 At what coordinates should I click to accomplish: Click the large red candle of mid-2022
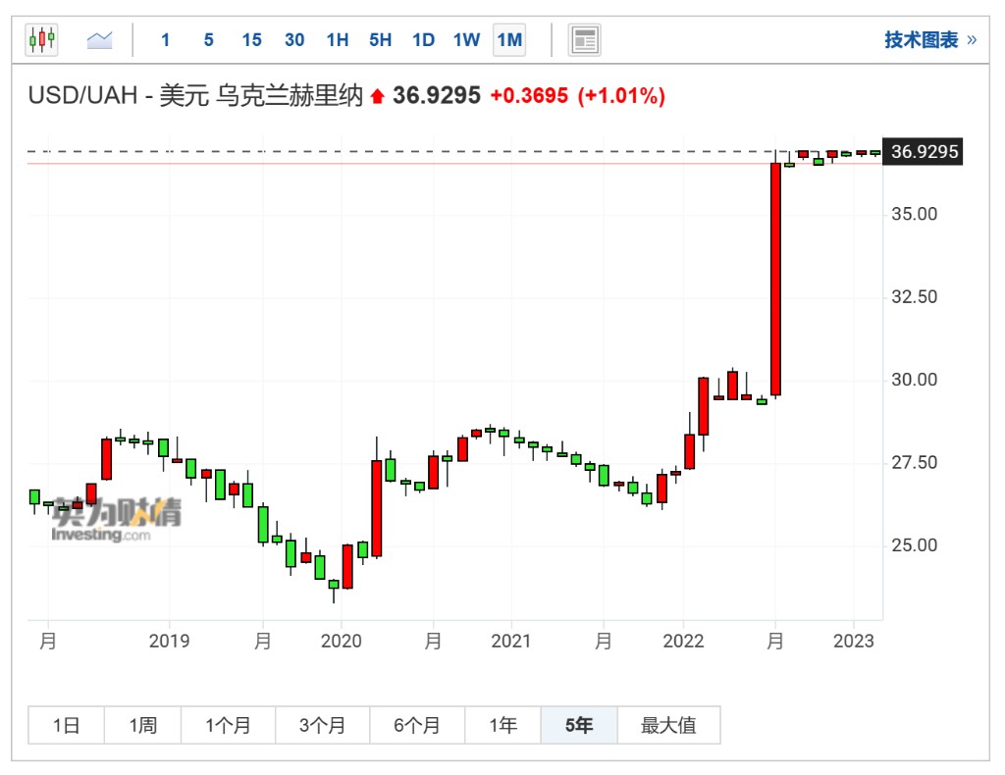click(x=775, y=279)
